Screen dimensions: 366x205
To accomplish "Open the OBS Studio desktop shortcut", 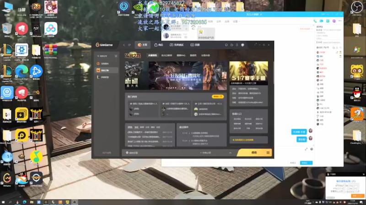I will [x=357, y=9].
